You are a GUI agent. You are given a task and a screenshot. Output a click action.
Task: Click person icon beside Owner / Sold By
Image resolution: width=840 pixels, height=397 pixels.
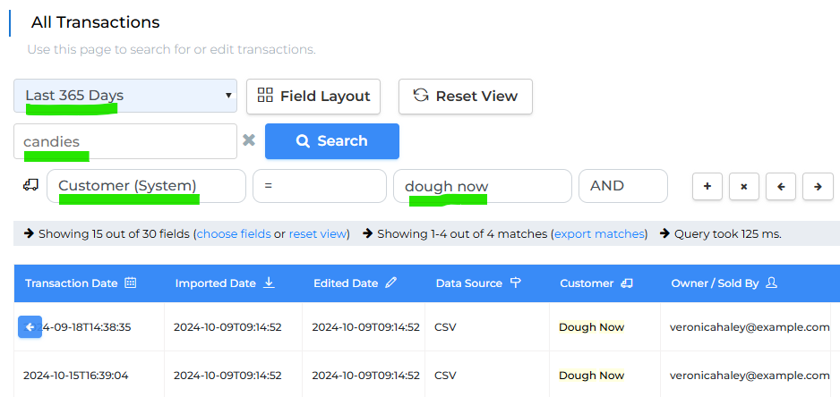(x=771, y=283)
